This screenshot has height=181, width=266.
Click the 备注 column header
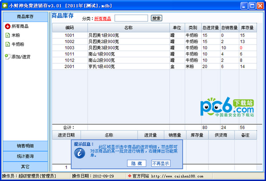coord(246,135)
